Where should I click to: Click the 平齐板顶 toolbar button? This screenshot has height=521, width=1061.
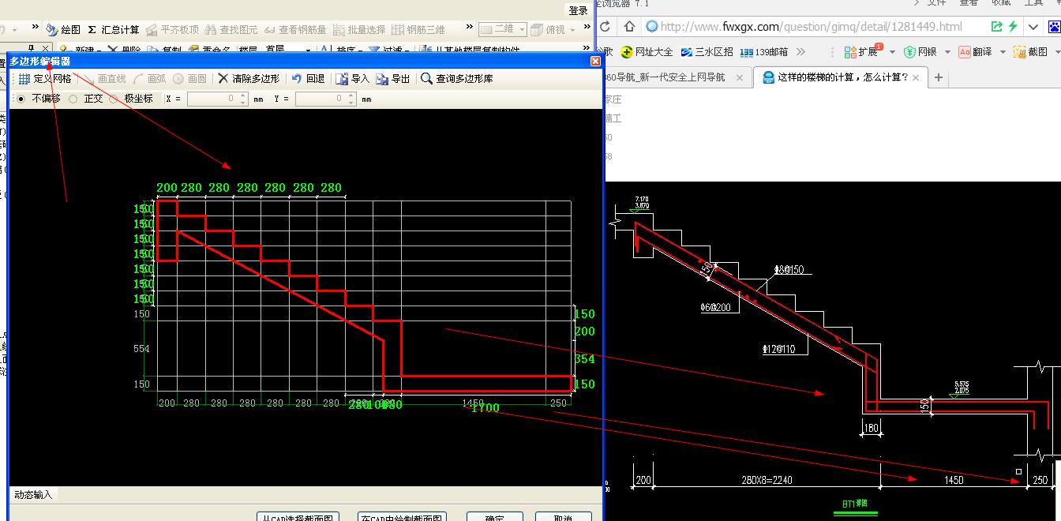(172, 30)
